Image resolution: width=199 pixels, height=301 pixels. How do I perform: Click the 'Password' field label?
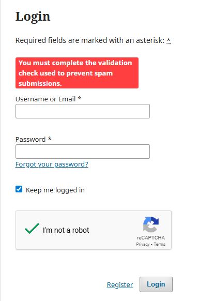click(30, 139)
